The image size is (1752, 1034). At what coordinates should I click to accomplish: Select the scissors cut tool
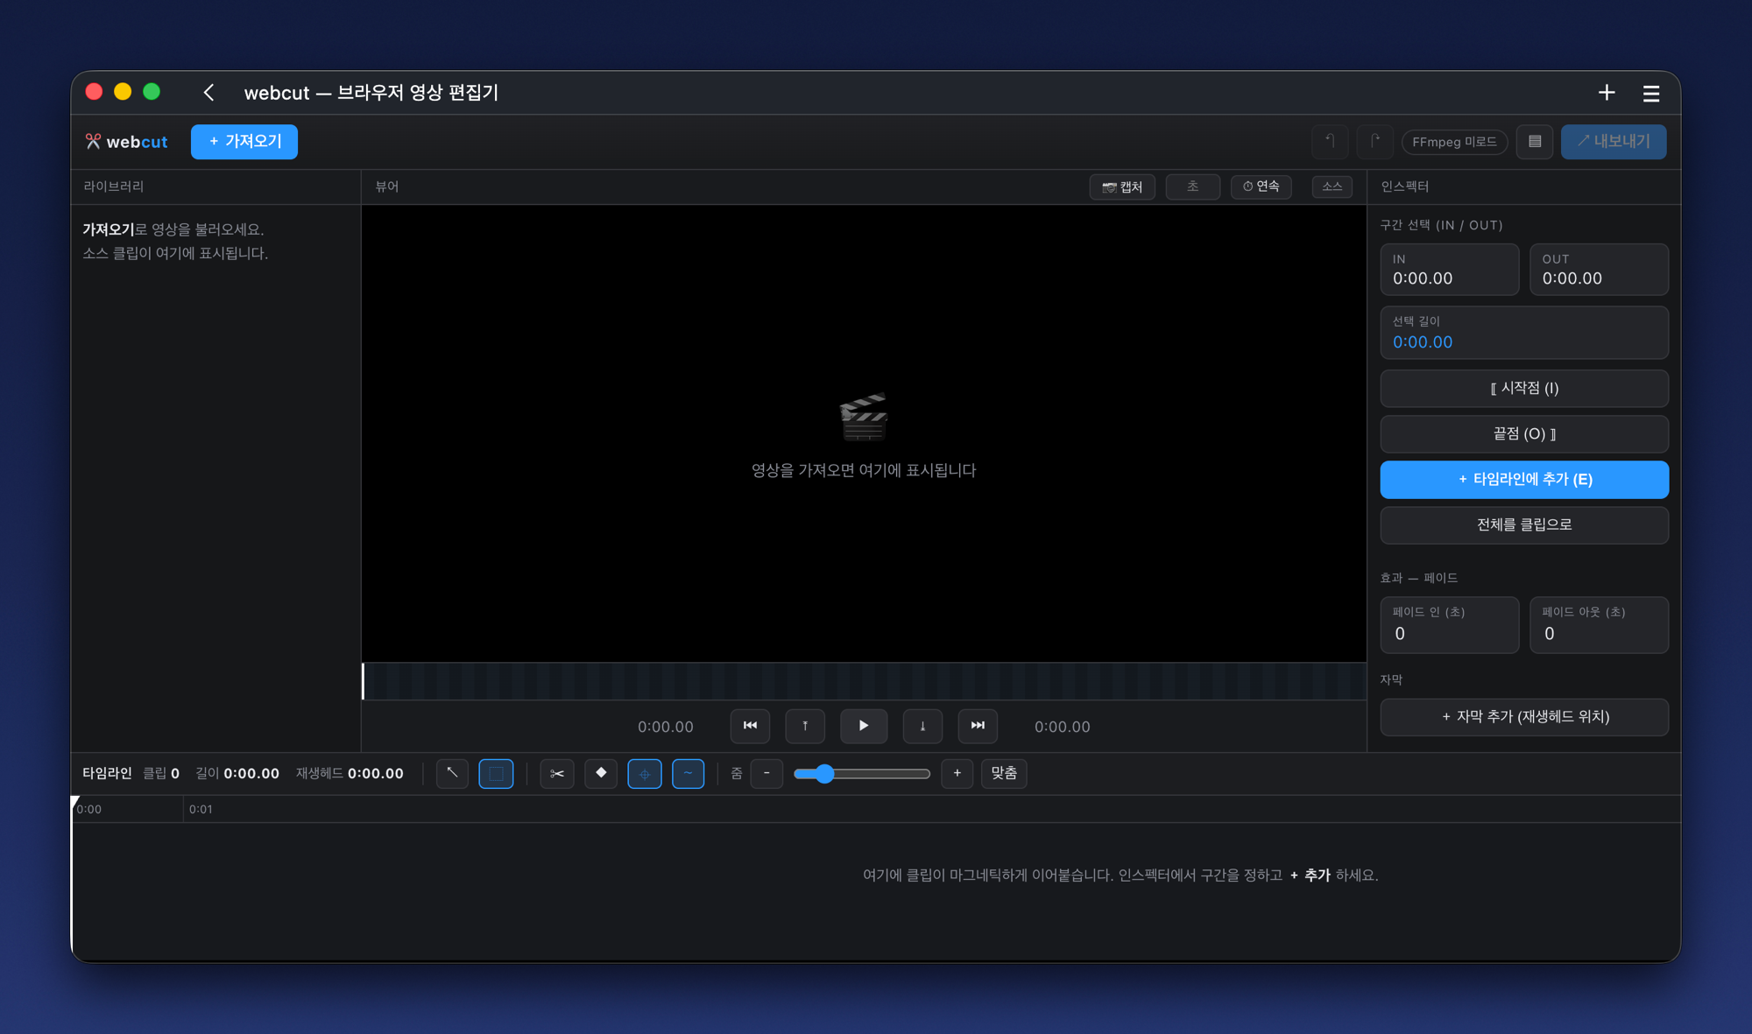pyautogui.click(x=557, y=774)
